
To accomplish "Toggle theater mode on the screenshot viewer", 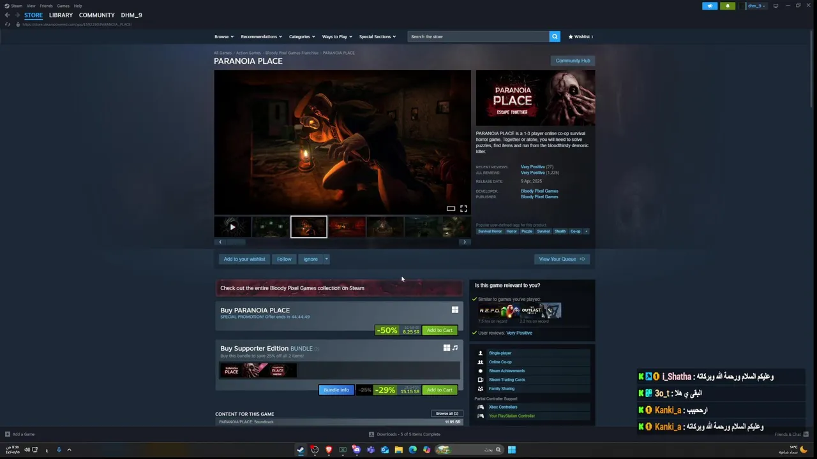I will coord(451,208).
